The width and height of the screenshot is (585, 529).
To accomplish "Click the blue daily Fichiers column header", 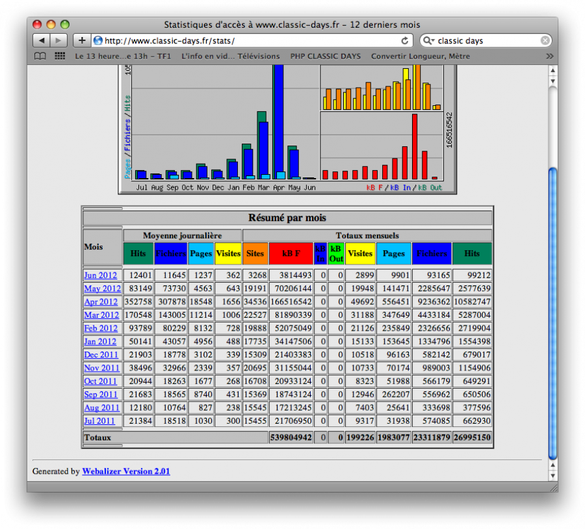I will pyautogui.click(x=170, y=253).
